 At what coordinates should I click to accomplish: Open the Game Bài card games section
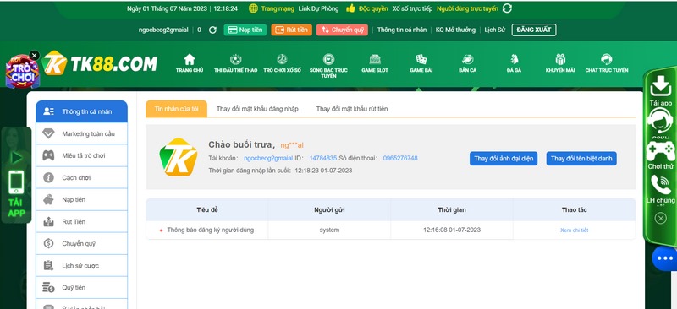coord(421,63)
